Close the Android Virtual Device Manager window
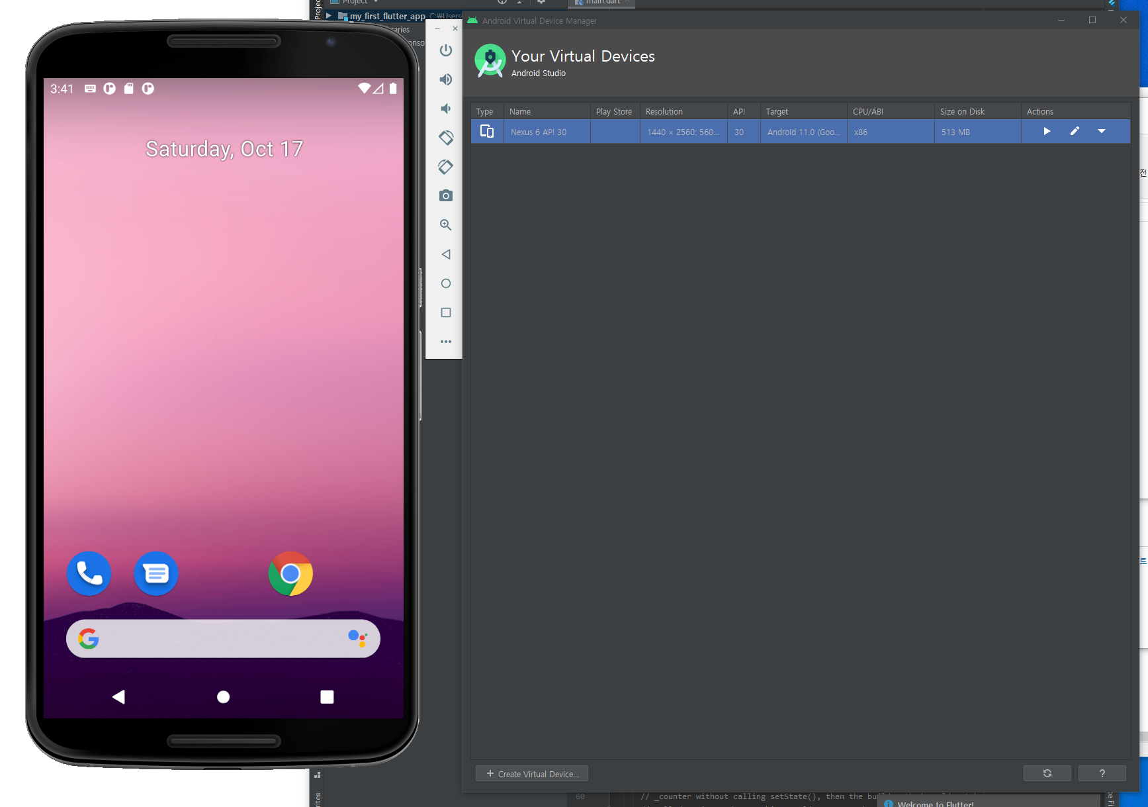1148x807 pixels. (x=1124, y=21)
